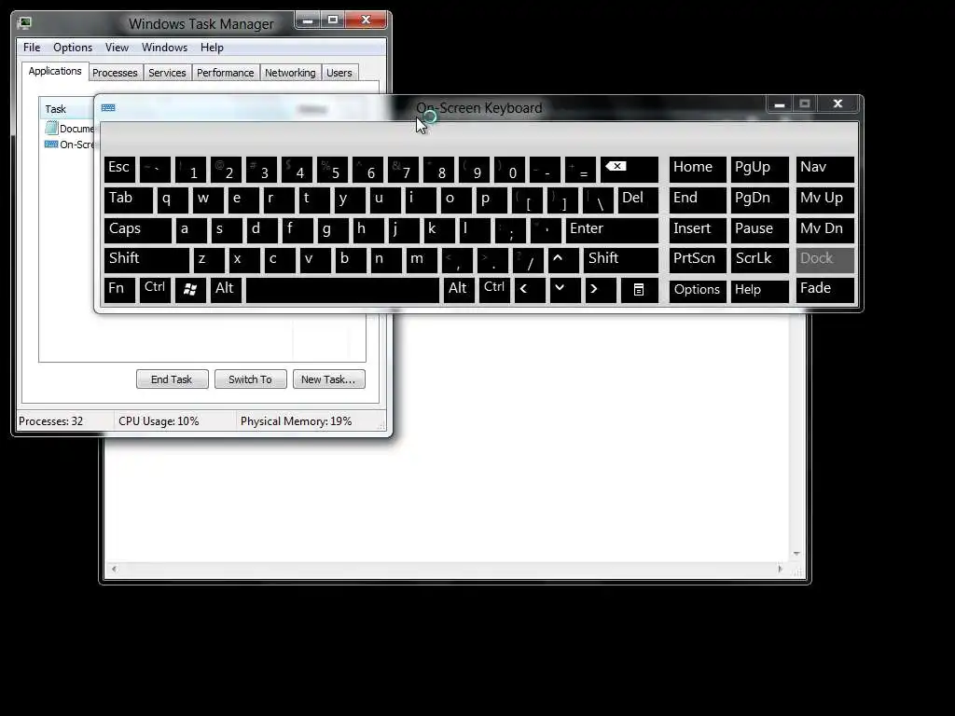The height and width of the screenshot is (716, 955).
Task: Click the 'Physical Memory: 19%' status text
Action: point(296,421)
